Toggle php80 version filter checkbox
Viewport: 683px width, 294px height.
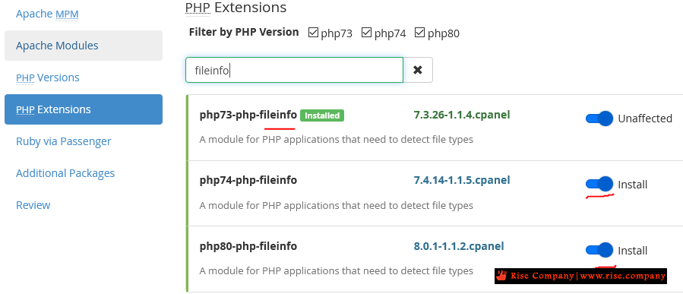click(x=419, y=32)
